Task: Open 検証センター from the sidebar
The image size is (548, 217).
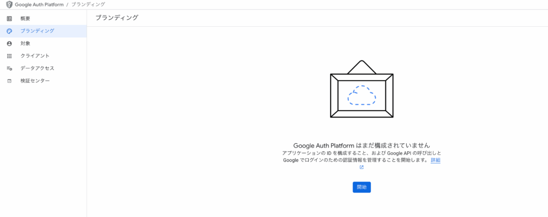Action: (x=43, y=81)
